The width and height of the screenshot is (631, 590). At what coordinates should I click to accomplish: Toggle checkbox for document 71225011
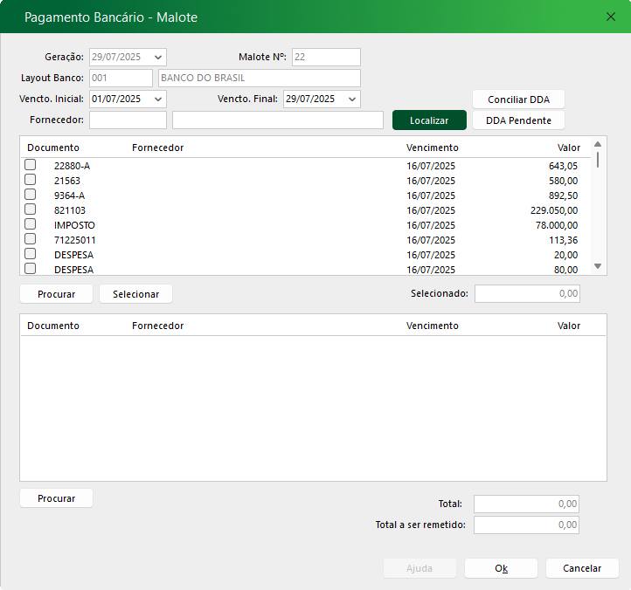(31, 239)
